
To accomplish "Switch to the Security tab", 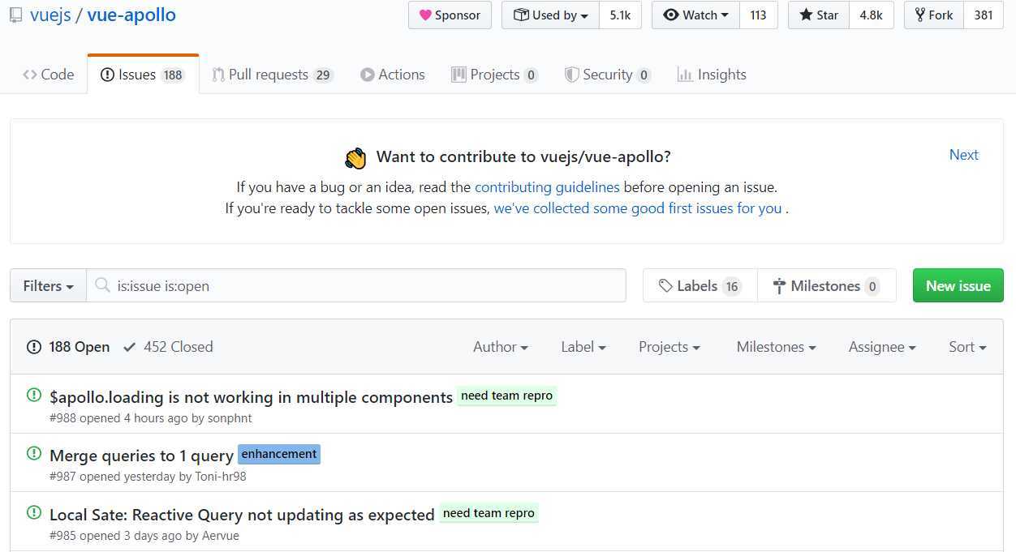I will coord(608,75).
